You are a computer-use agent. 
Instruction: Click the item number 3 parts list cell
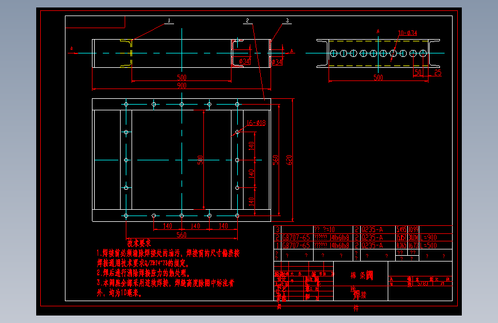277,229
